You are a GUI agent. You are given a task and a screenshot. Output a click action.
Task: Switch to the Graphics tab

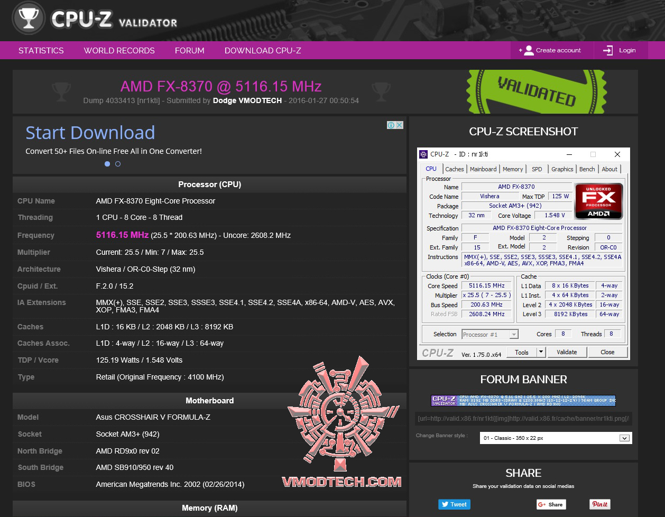[562, 169]
